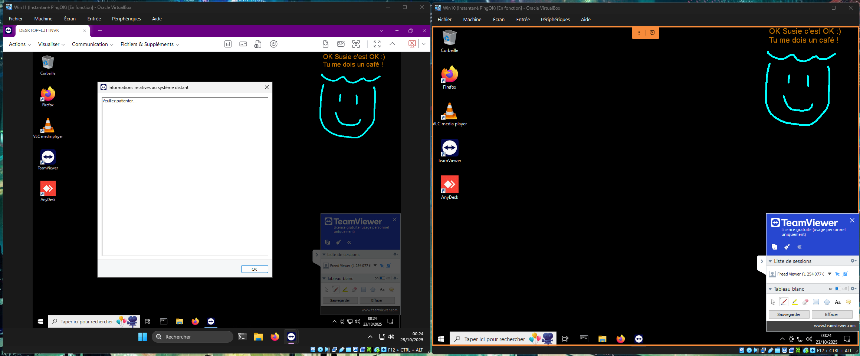Open the Actions dropdown menu

click(20, 44)
